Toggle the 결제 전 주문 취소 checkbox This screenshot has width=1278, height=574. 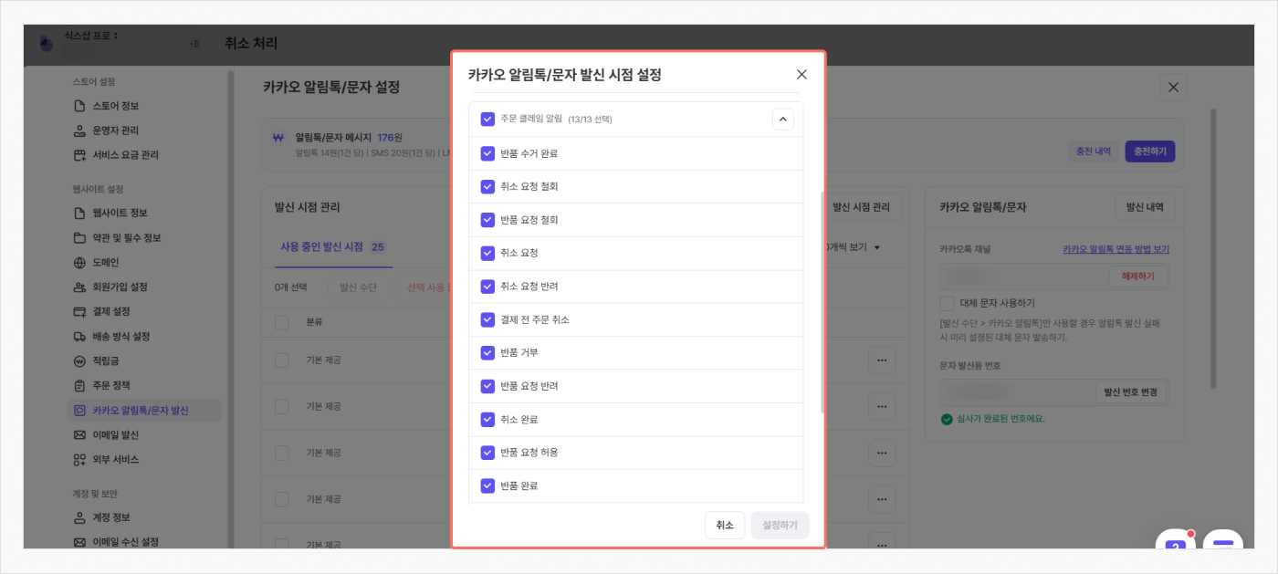[x=487, y=319]
